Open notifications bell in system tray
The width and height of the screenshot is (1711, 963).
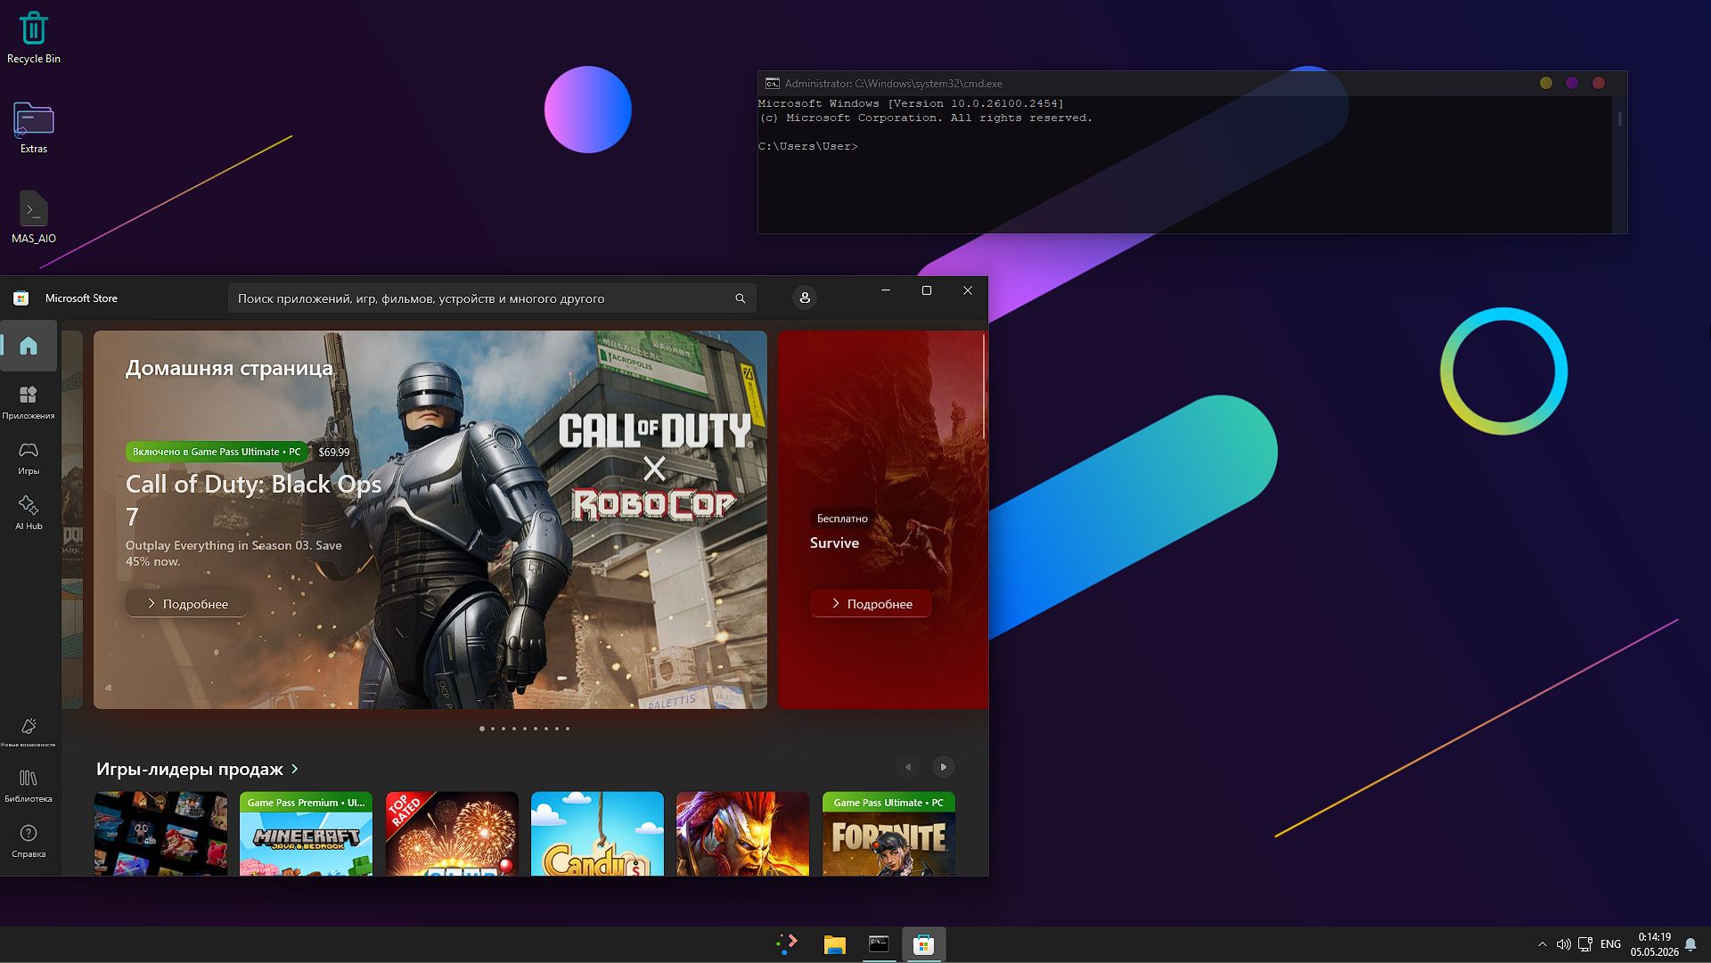pyautogui.click(x=1691, y=944)
